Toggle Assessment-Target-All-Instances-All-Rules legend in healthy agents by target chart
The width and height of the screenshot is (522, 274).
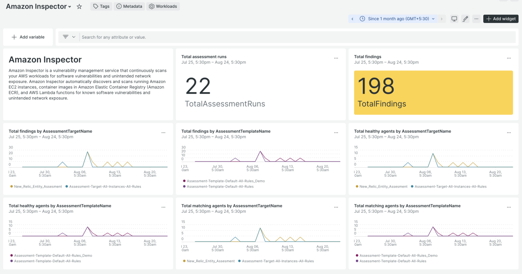click(450, 186)
